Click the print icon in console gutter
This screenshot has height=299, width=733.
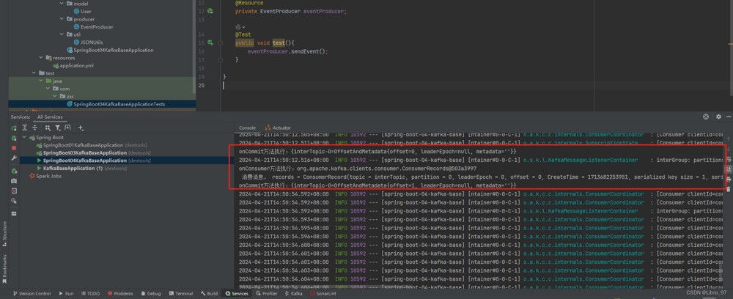[x=729, y=179]
